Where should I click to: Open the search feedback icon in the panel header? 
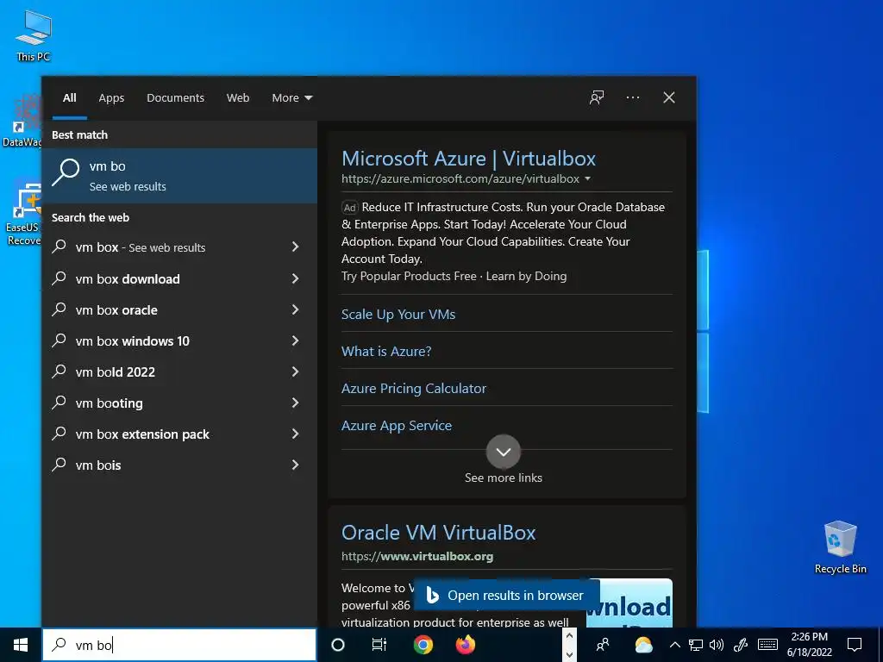pyautogui.click(x=597, y=98)
